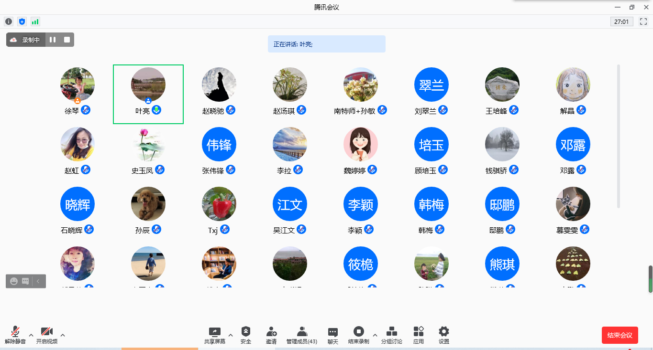Open the Security (安全) toolbar icon
Image resolution: width=653 pixels, height=350 pixels.
click(246, 335)
